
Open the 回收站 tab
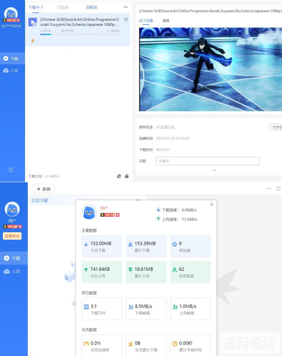(92, 8)
